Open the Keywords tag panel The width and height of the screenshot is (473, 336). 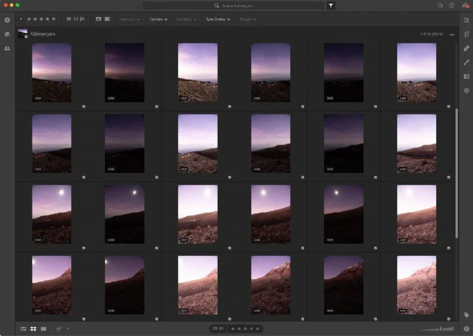coord(466,315)
